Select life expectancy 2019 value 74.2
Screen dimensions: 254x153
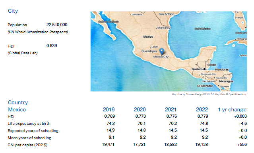[111, 123]
